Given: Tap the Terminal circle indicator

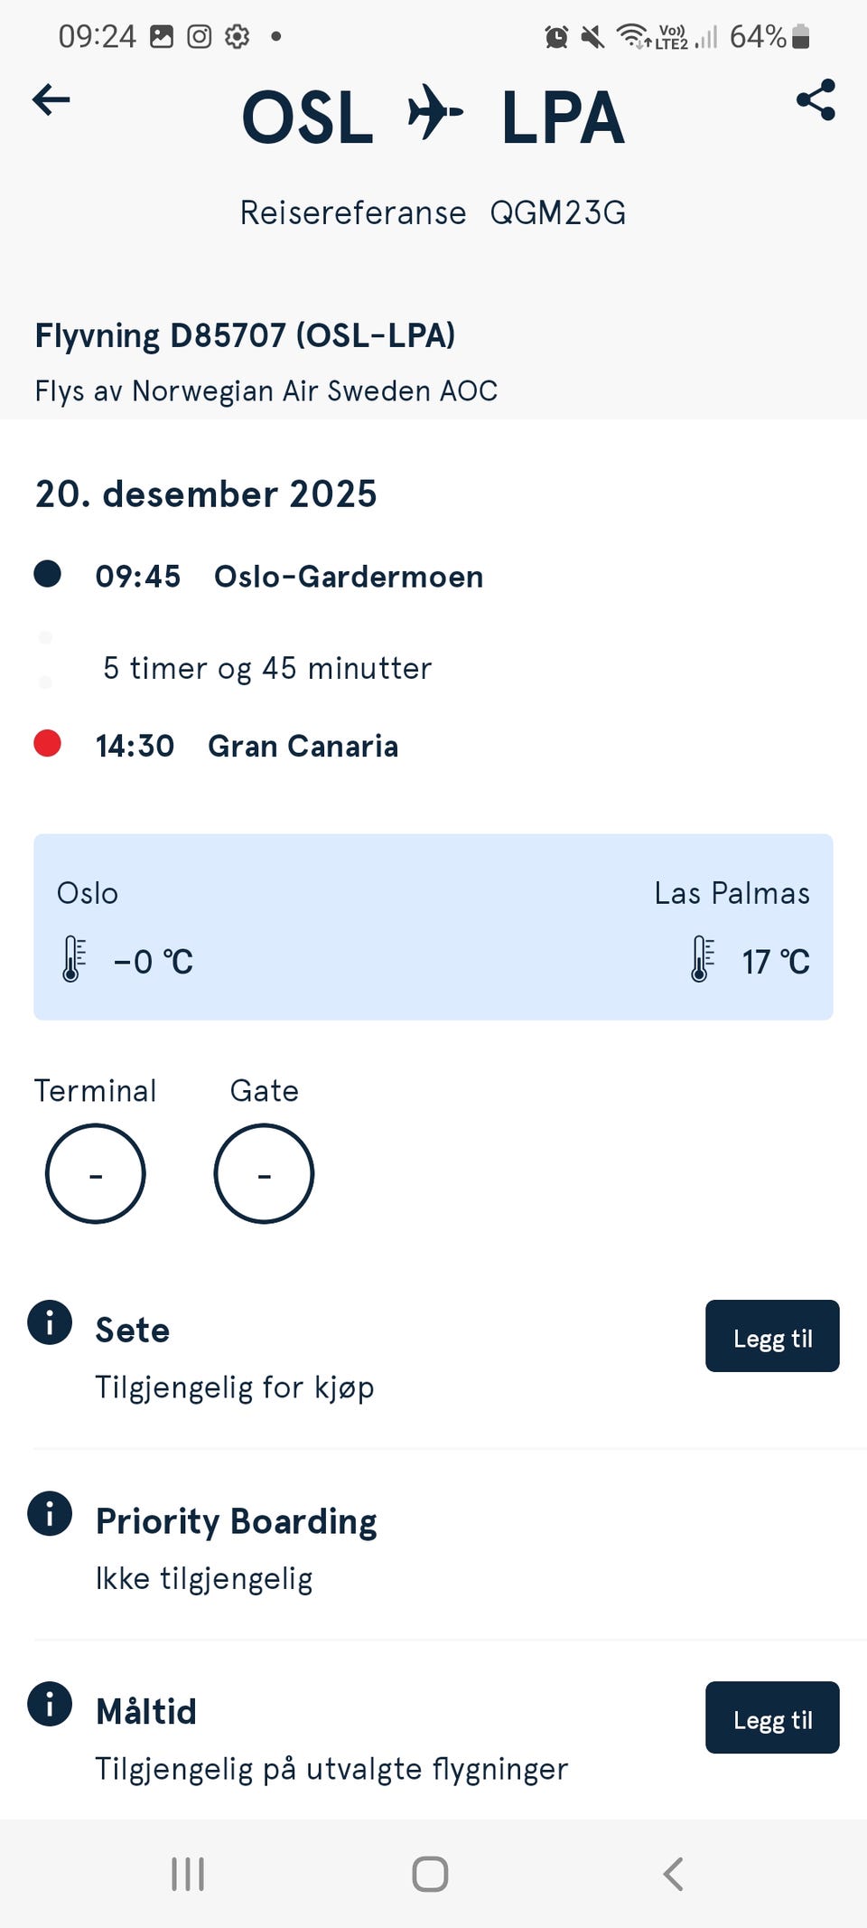Looking at the screenshot, I should pos(95,1174).
